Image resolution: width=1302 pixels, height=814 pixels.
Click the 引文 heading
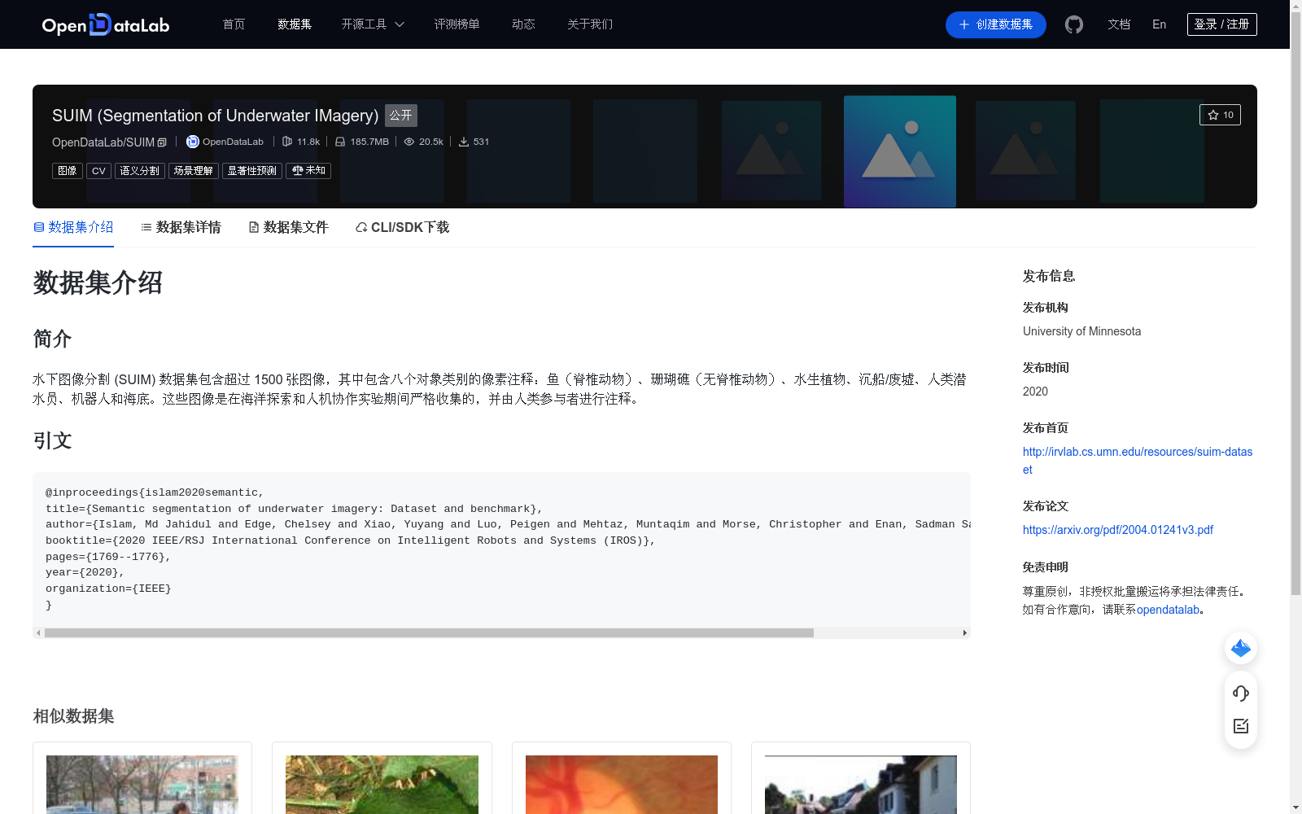[53, 440]
